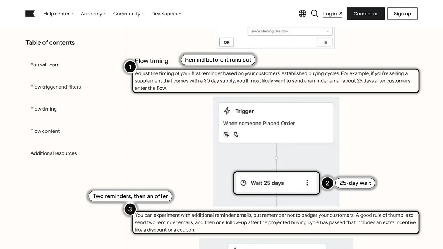This screenshot has width=443, height=249.
Task: Go to Flow trigger and filters section
Action: coord(56,87)
